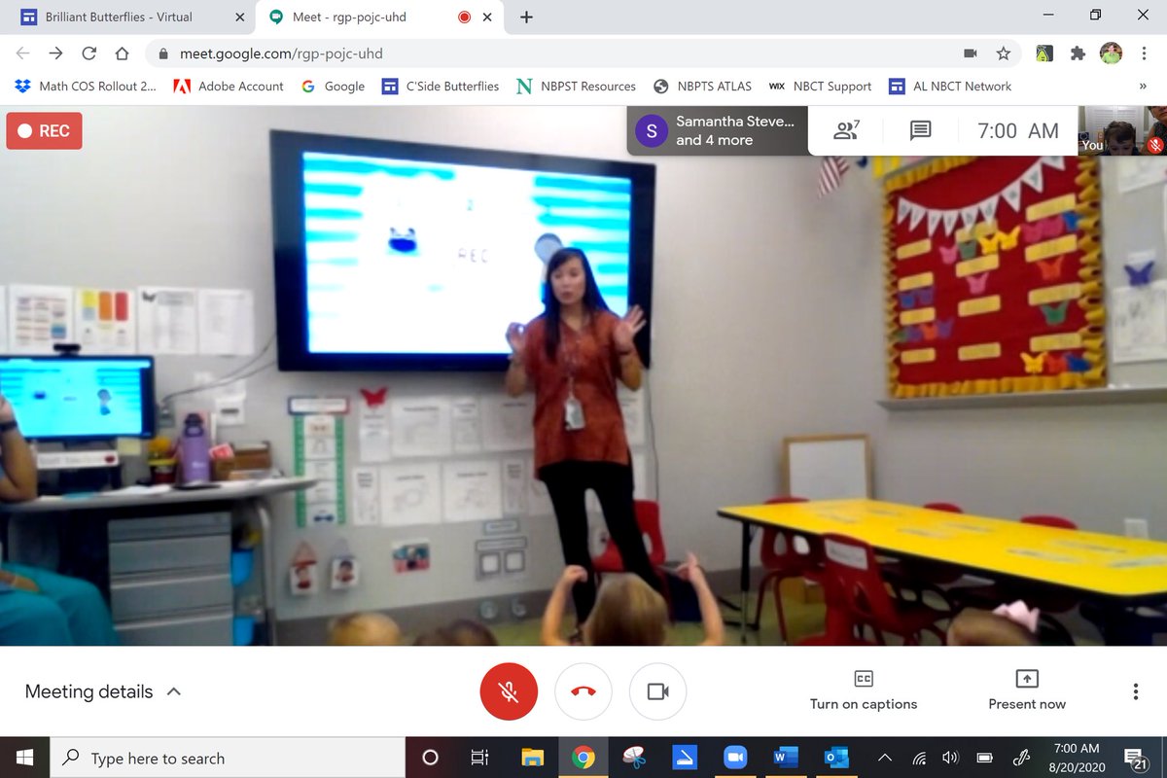Open Task View
This screenshot has width=1167, height=778.
click(x=479, y=758)
